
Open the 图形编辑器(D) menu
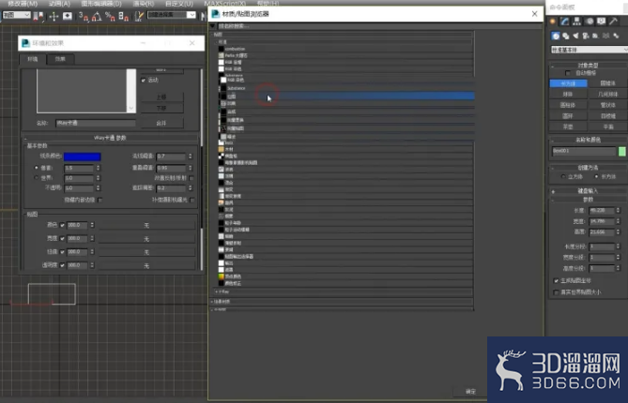click(x=101, y=4)
